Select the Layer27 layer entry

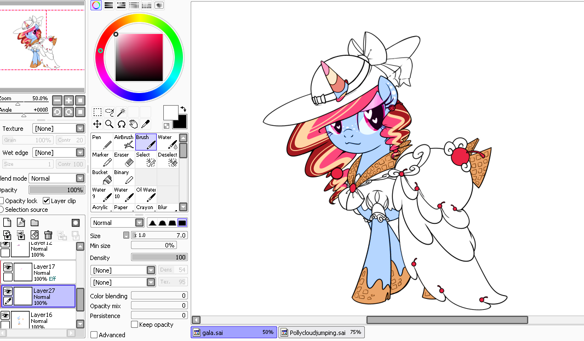38,296
